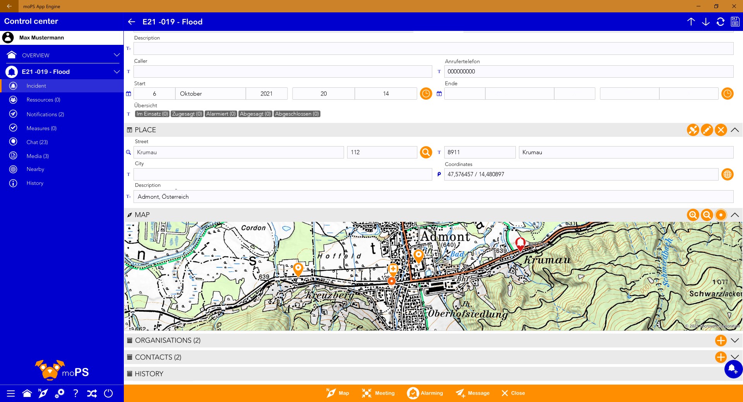Open settings gears in bottom bar
Screen dimensions: 743x402
coord(59,393)
